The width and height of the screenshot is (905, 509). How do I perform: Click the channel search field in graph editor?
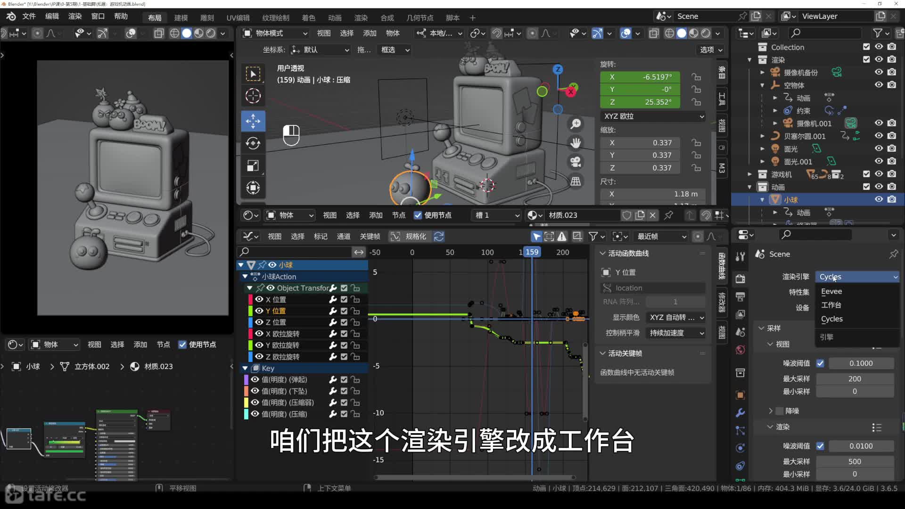[295, 252]
